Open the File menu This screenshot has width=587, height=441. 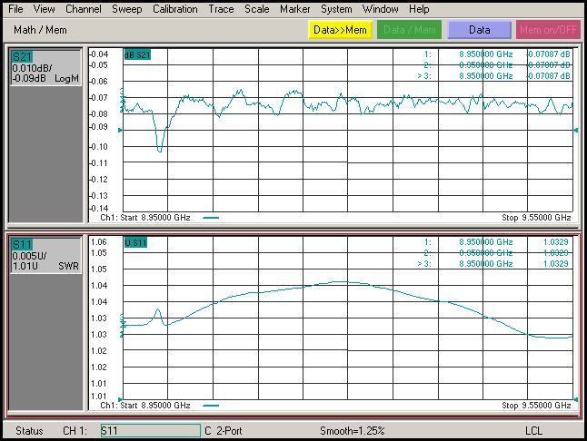coord(15,9)
